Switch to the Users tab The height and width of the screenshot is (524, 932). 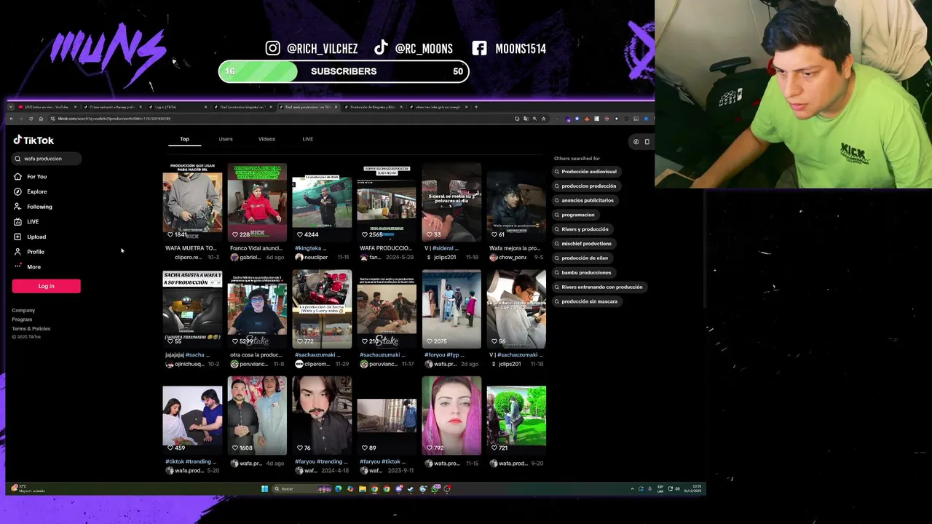(x=226, y=139)
